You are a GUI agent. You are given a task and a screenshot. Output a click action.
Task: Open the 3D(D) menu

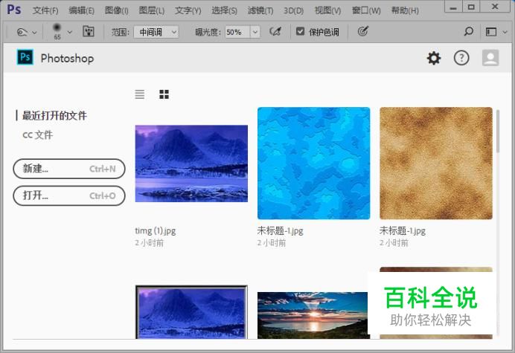(x=294, y=10)
